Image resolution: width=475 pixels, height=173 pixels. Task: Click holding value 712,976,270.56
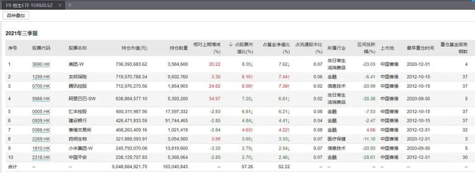tap(132, 86)
